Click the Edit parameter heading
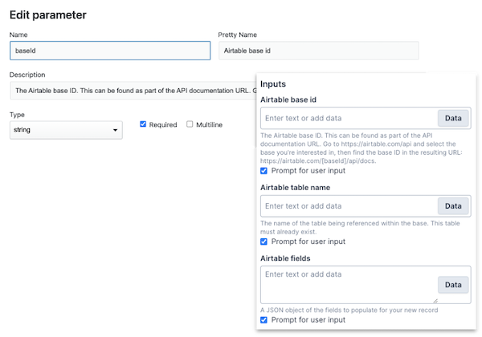This screenshot has width=482, height=337. [x=48, y=15]
